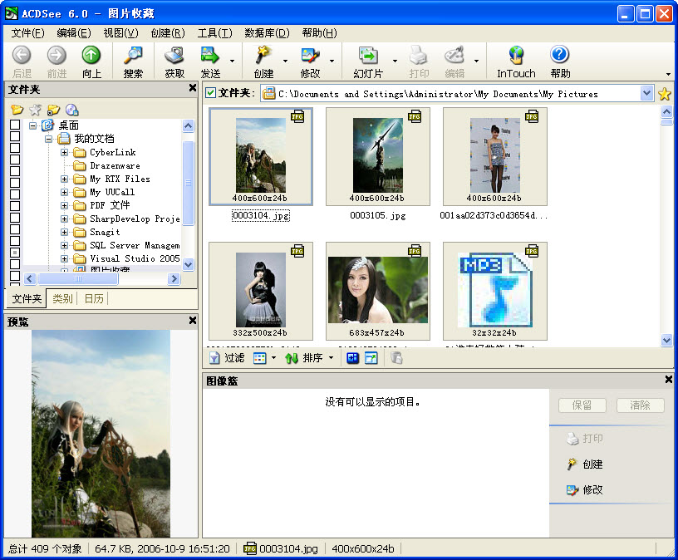
Task: Expand the My RTX Files folder
Action: coord(65,179)
